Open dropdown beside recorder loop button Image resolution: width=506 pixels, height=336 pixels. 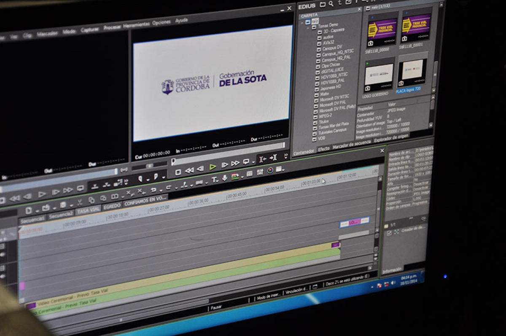(253, 161)
